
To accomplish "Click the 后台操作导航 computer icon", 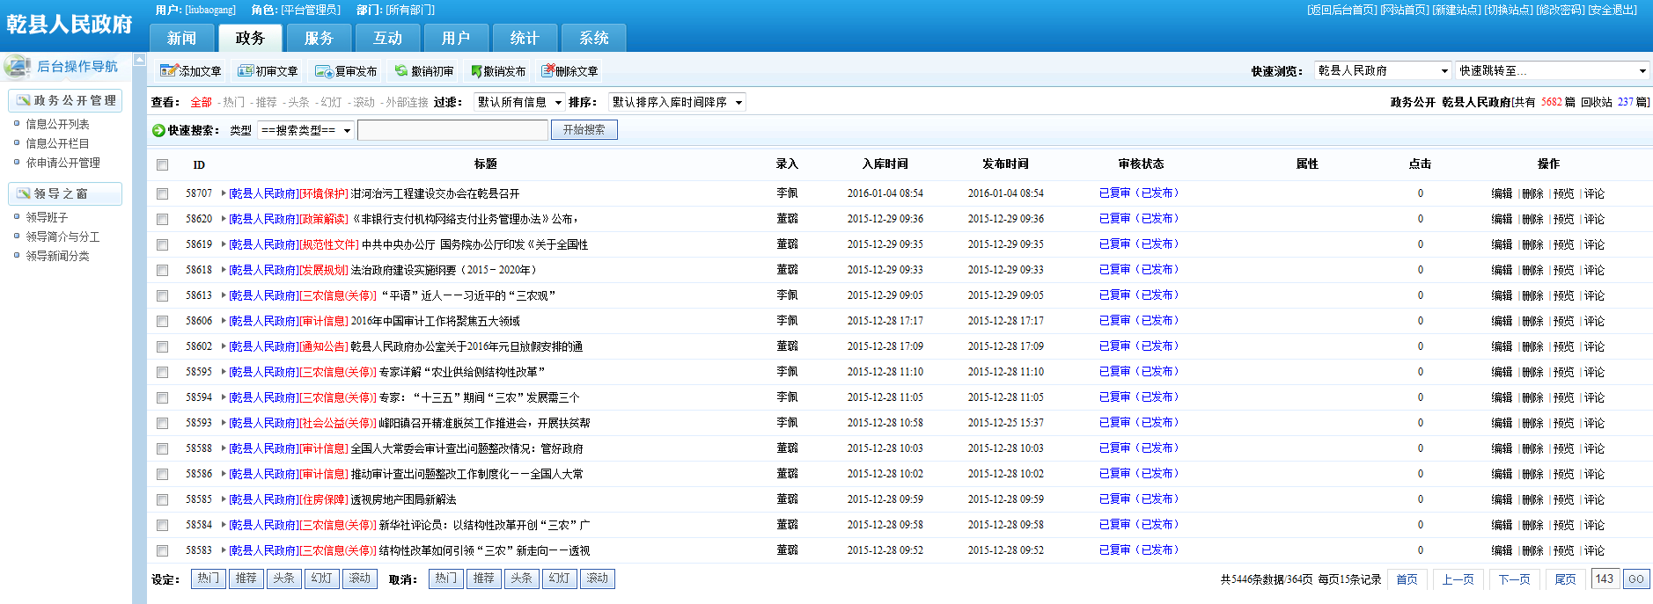I will [x=17, y=67].
